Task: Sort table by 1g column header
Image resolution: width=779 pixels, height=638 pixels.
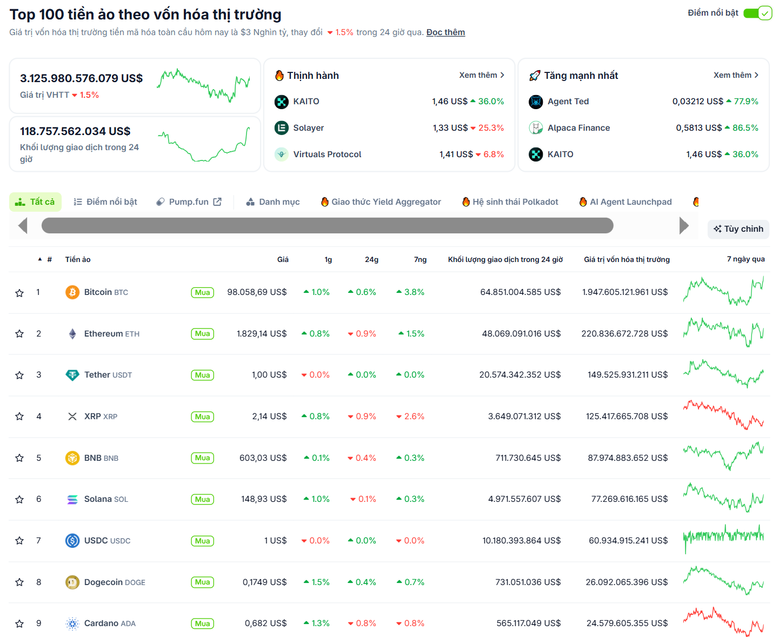Action: pyautogui.click(x=328, y=260)
